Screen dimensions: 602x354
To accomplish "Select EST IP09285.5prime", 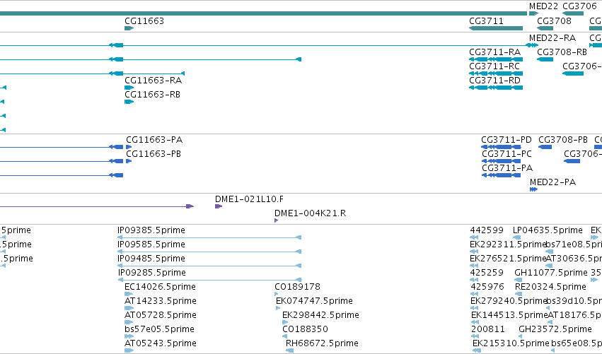I will pos(151,273).
